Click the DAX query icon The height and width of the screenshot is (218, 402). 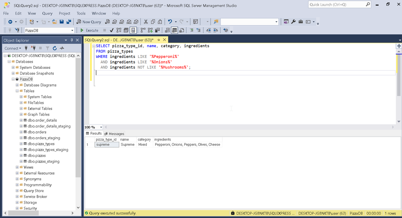coord(136,22)
